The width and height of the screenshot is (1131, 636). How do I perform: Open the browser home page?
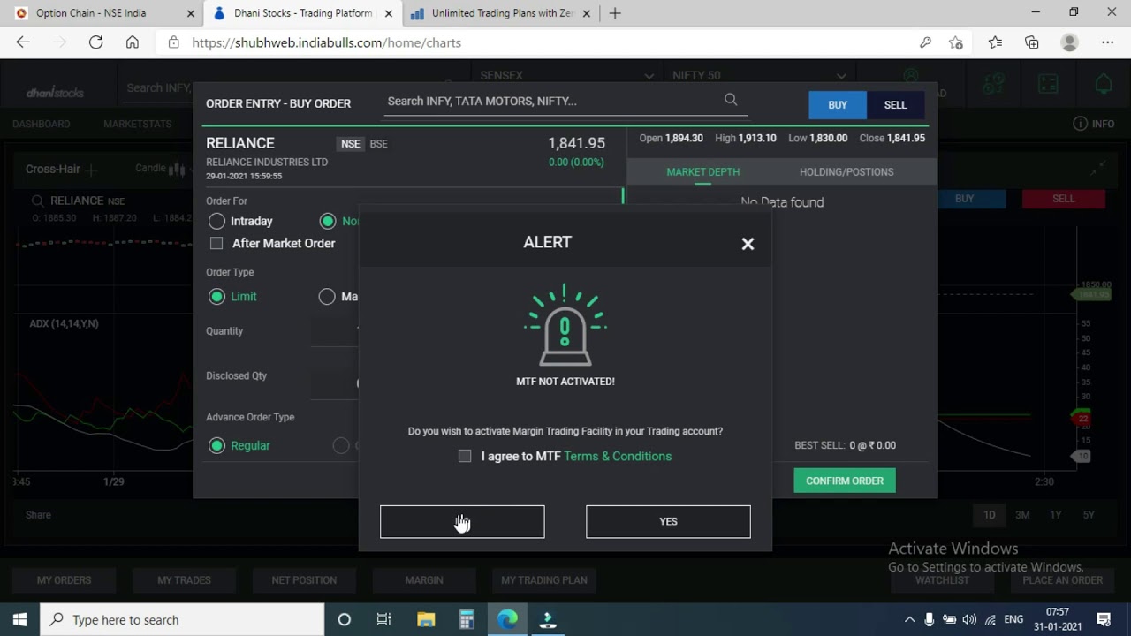pyautogui.click(x=132, y=42)
